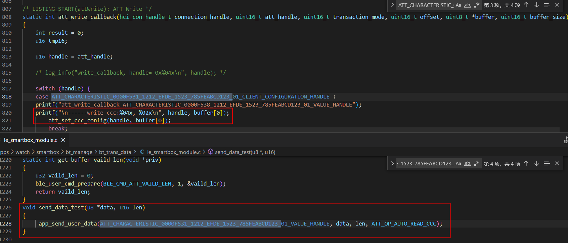Click the ATT_CHARACTERISTIC search input field

click(426, 5)
